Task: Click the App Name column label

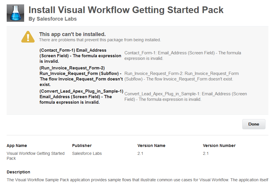Action: click(x=17, y=146)
